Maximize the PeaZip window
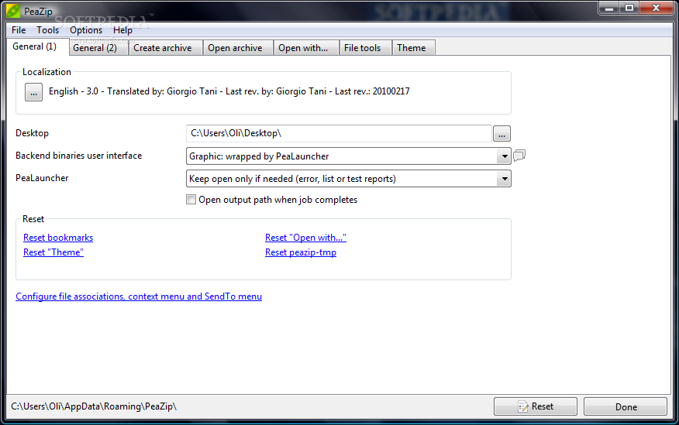 [629, 9]
